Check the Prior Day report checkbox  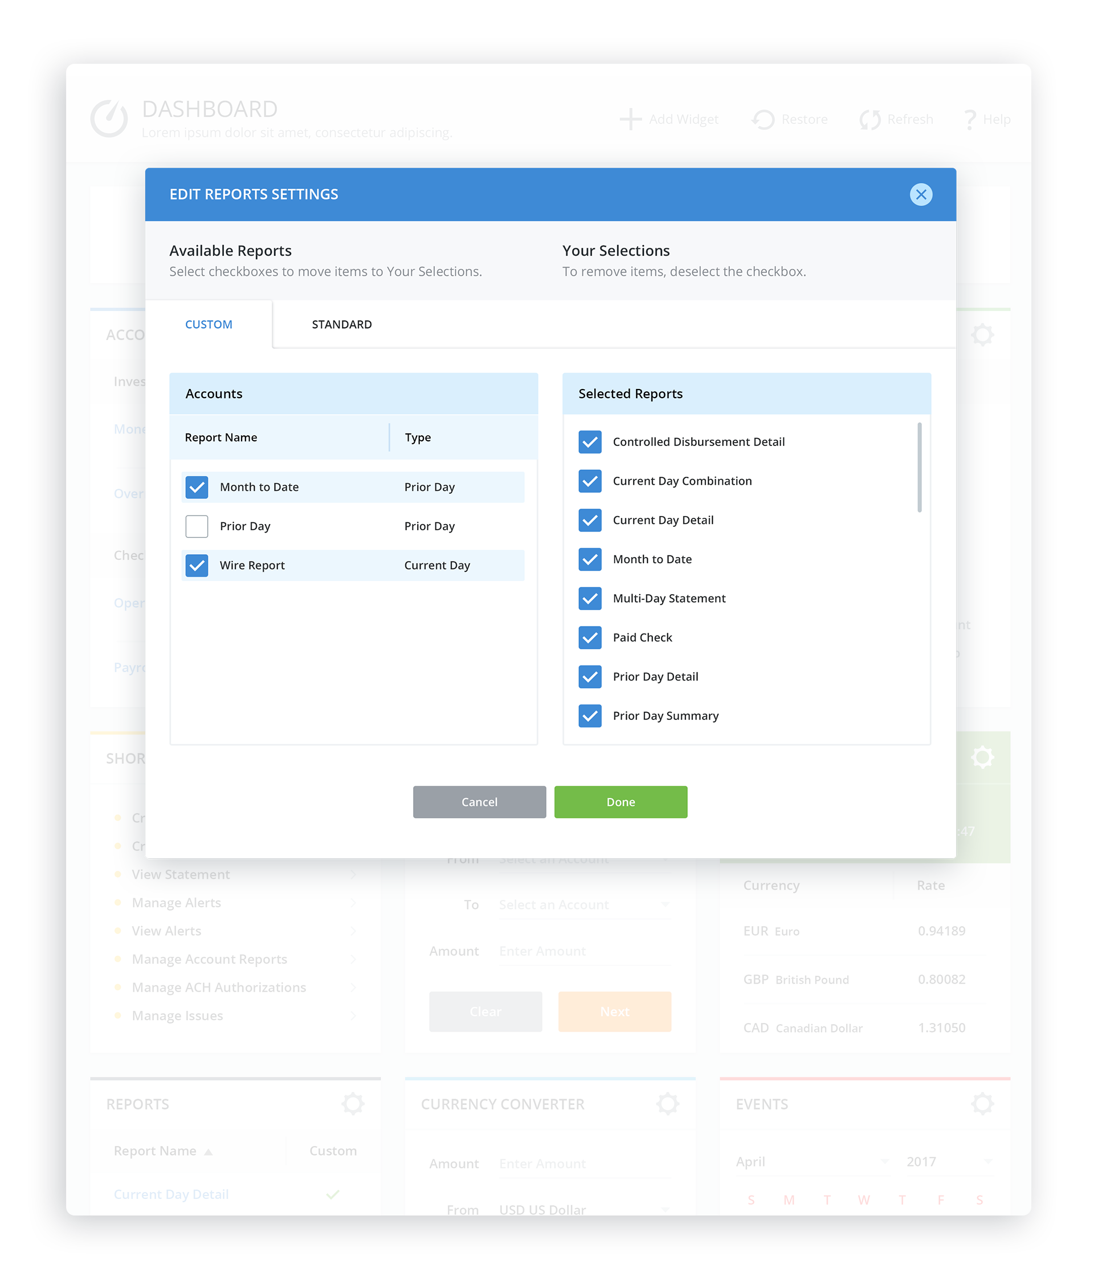(x=197, y=526)
